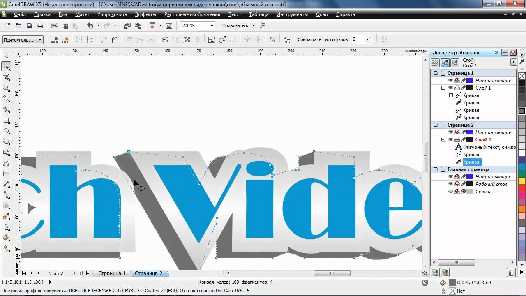Select the Eyedropper tool
Image resolution: width=526 pixels, height=296 pixels.
[x=6, y=217]
